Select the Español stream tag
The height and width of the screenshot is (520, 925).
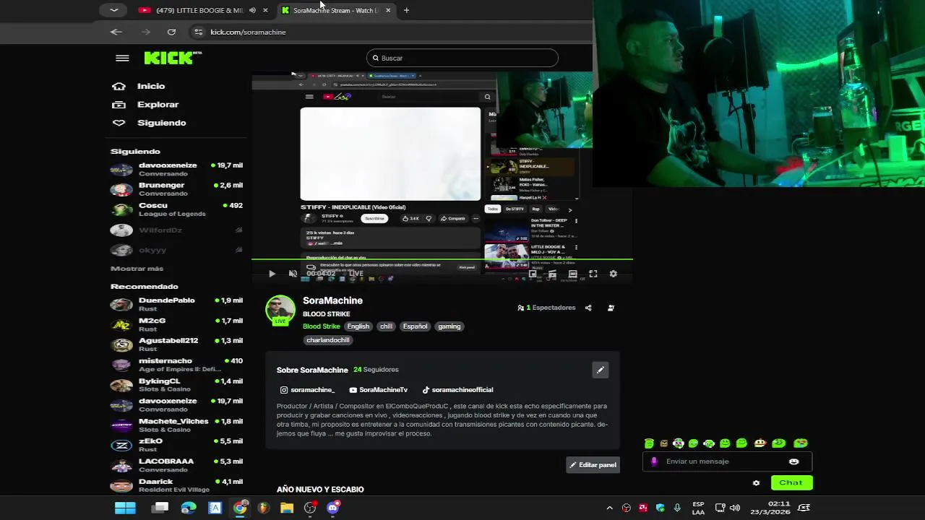coord(415,326)
